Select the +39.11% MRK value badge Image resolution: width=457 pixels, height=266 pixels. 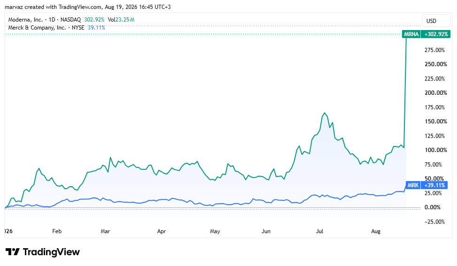coord(434,185)
